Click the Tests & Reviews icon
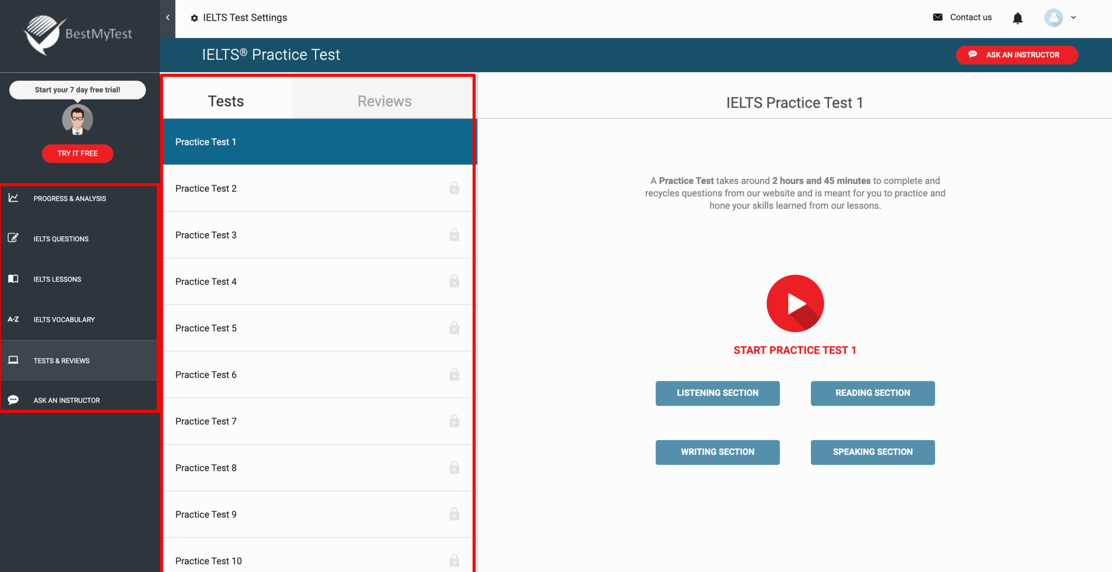Viewport: 1112px width, 572px height. click(x=14, y=360)
